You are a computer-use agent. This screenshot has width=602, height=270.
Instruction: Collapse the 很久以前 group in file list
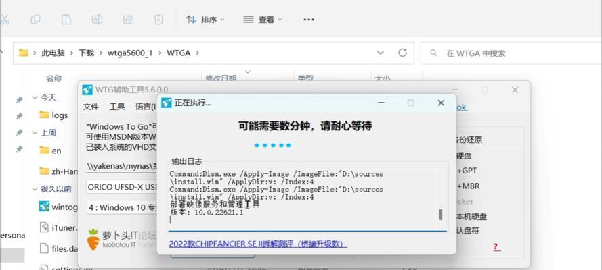tap(35, 188)
